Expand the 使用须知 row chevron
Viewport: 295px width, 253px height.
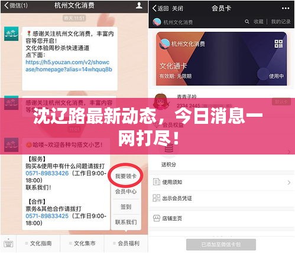pyautogui.click(x=289, y=182)
